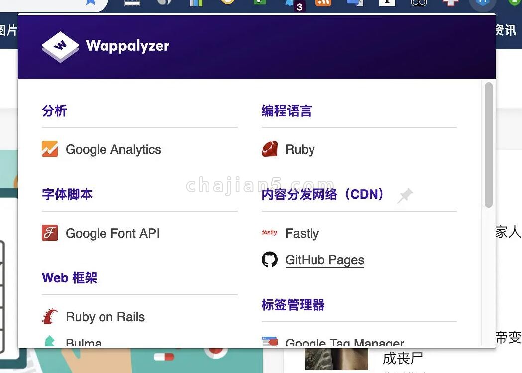Screen dimensions: 522x373
Task: Click the Google Translate extension icon
Action: point(355,2)
